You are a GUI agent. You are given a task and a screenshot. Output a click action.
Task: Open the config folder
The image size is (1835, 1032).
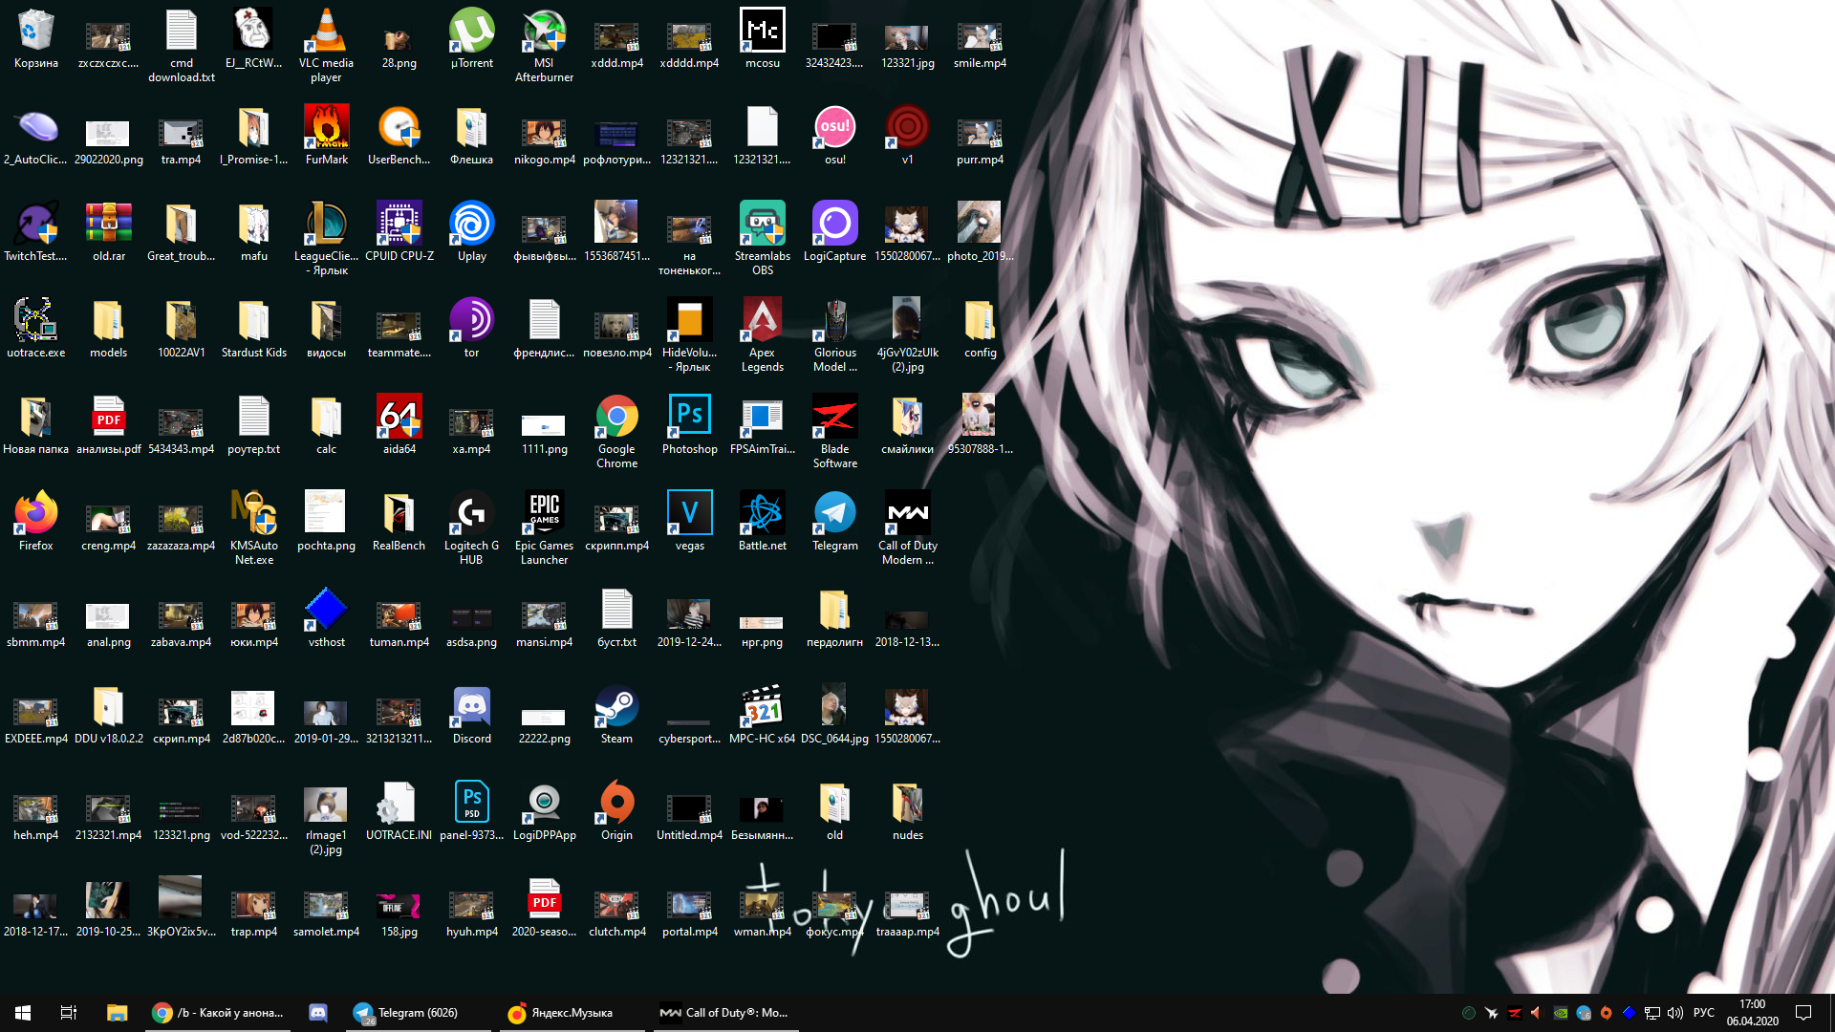(x=980, y=330)
